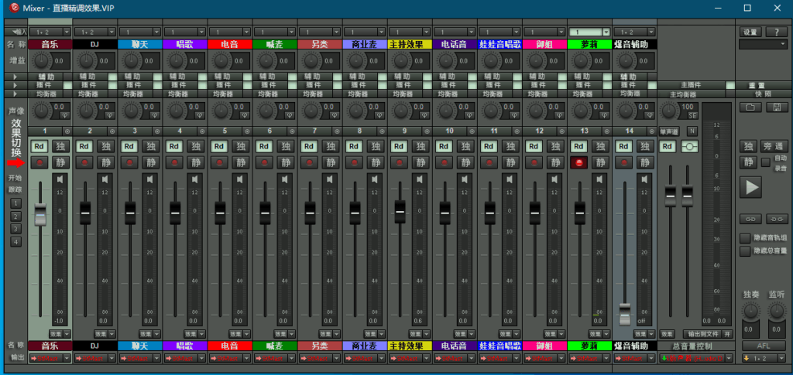
Task: Toggle the plugin on/off light on the 音乐 channel
Action: tap(67, 85)
